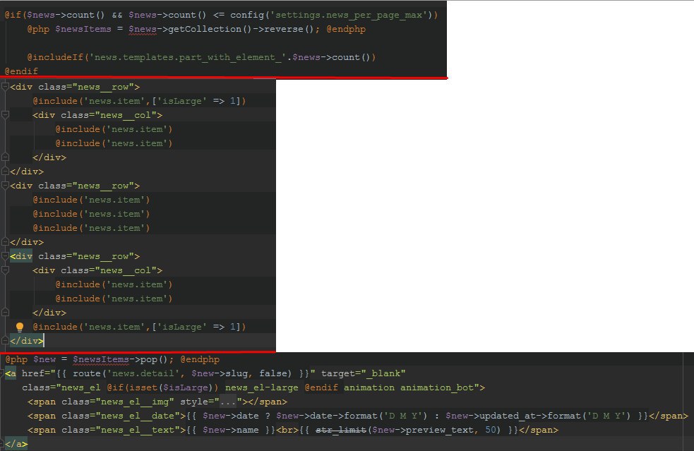Image resolution: width=694 pixels, height=451 pixels.
Task: Click the '@php $new =' statement start
Action: [36, 359]
